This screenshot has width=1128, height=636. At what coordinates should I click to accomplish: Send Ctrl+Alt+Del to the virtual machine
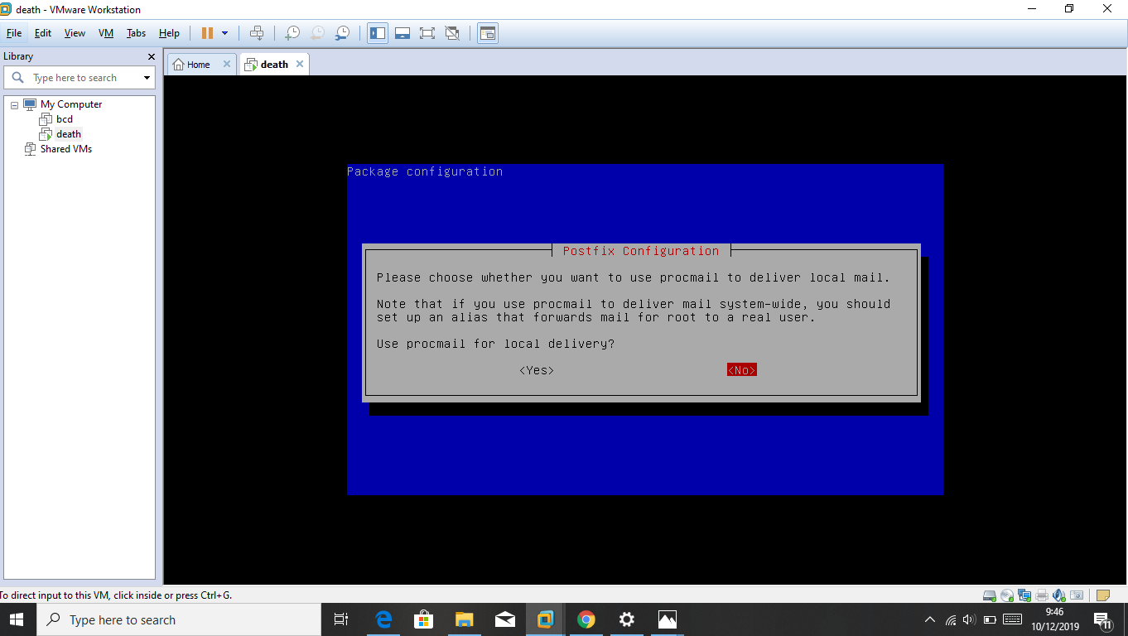click(x=257, y=33)
